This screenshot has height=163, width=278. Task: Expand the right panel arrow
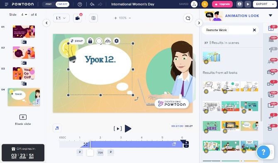coord(199,23)
